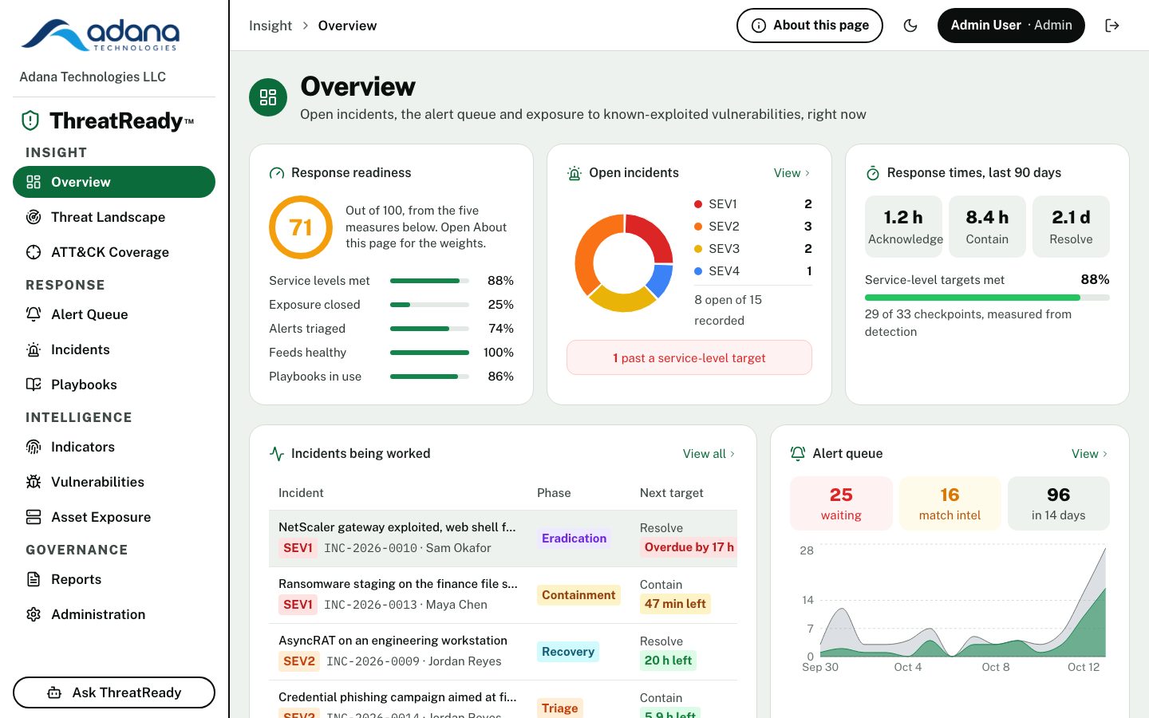Toggle dark mode moon icon
The image size is (1149, 718).
pyautogui.click(x=910, y=26)
